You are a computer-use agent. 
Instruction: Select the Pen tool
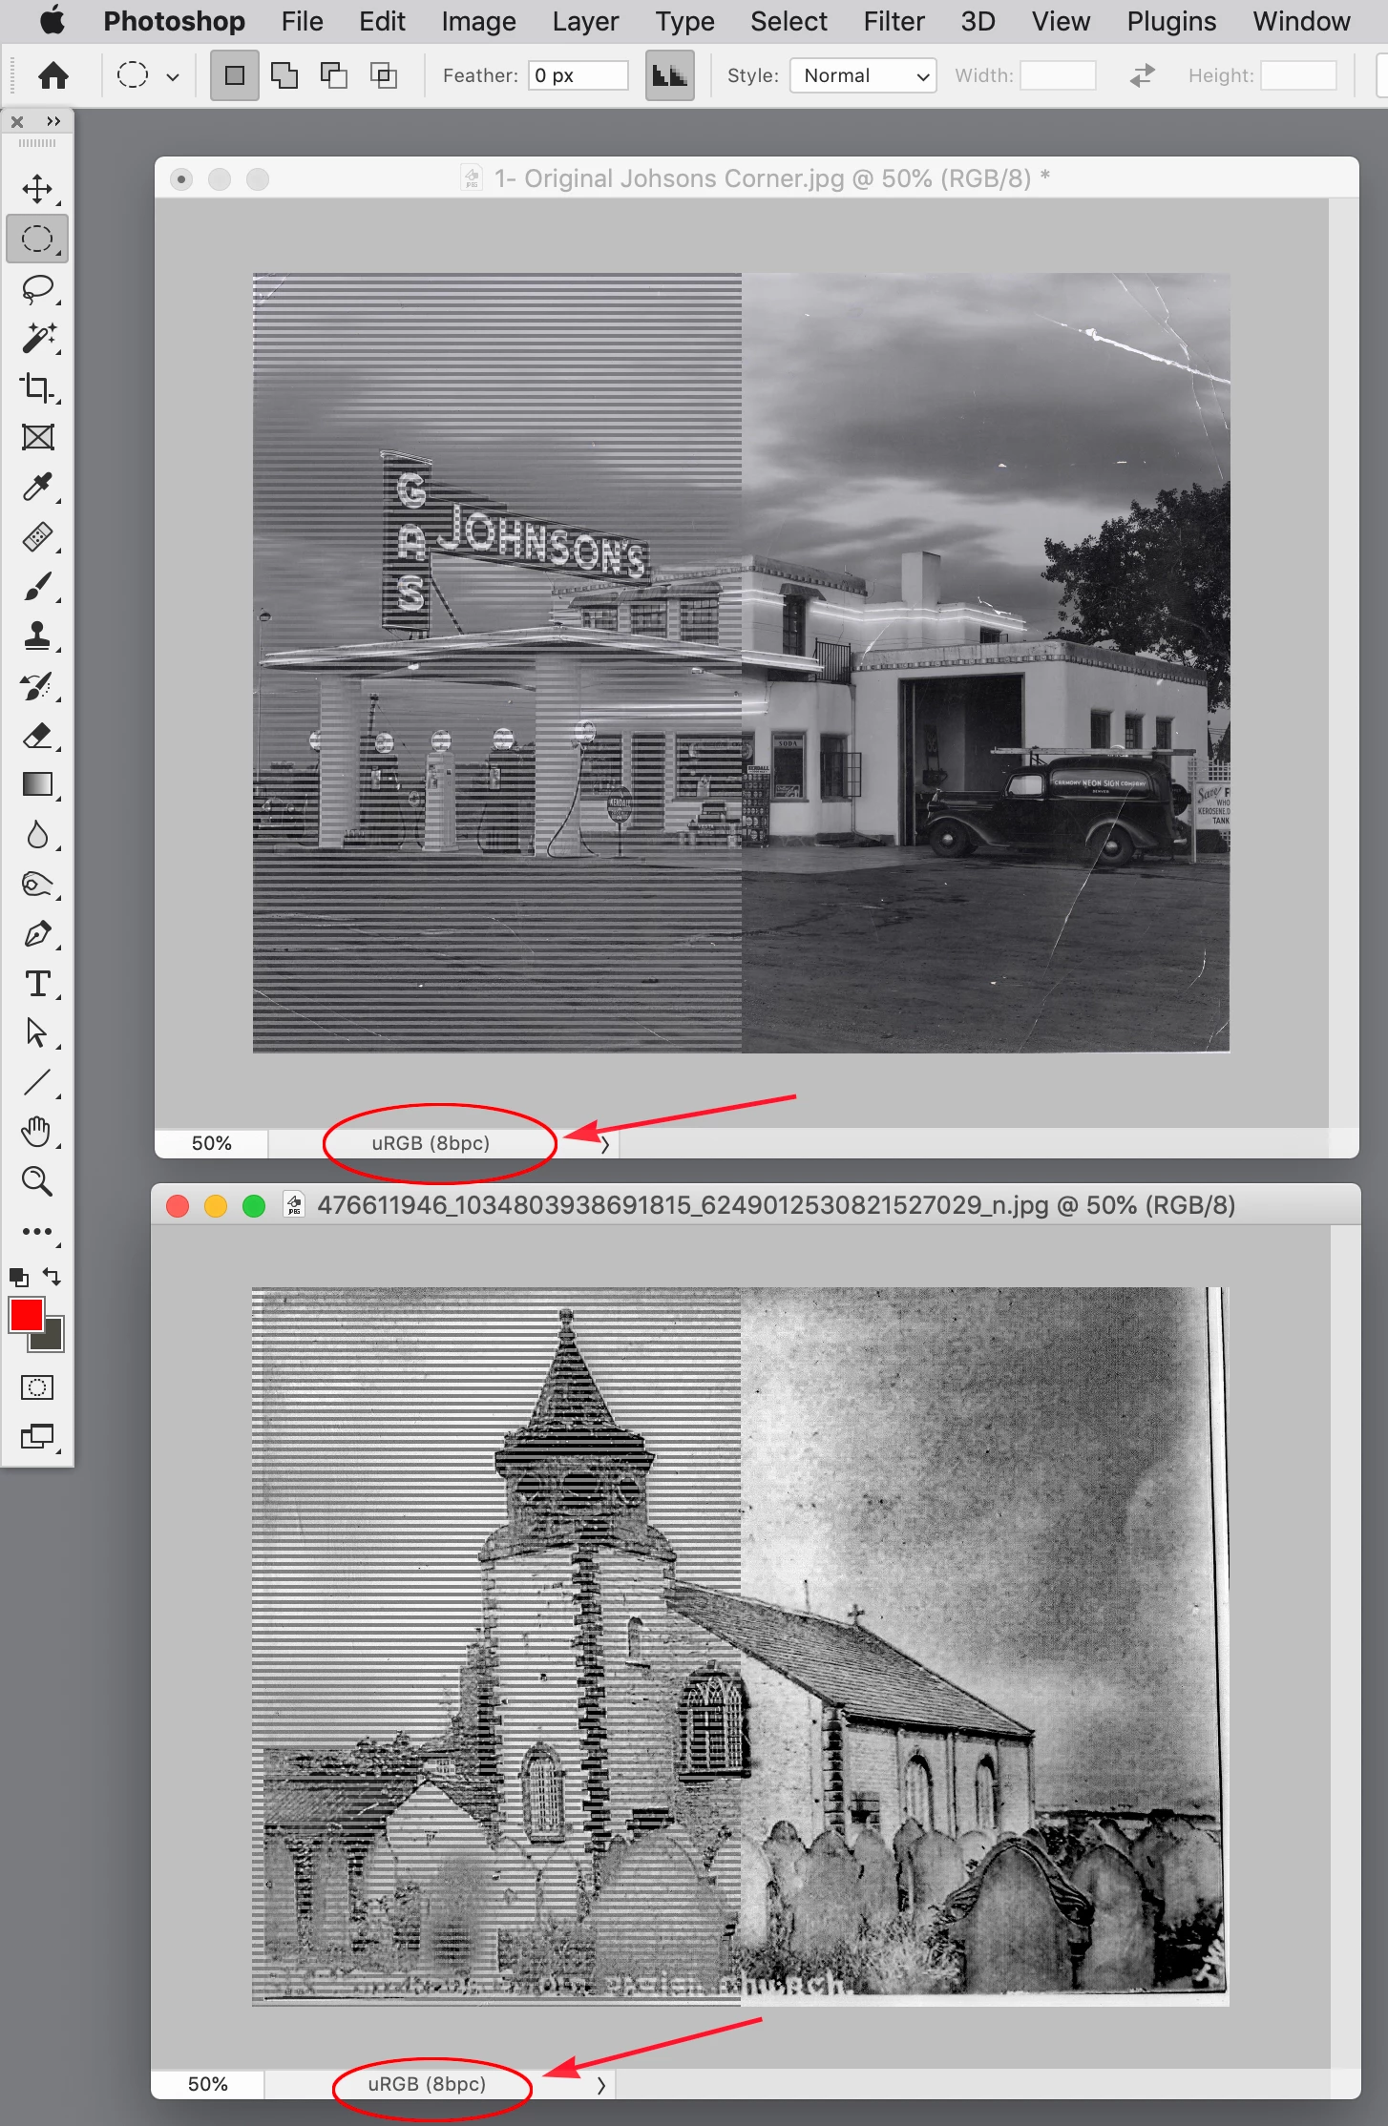pos(37,934)
